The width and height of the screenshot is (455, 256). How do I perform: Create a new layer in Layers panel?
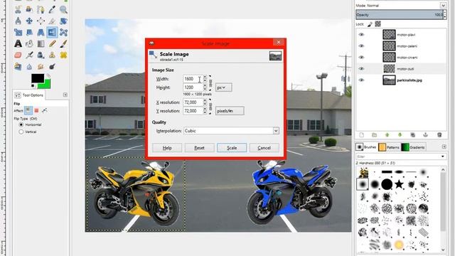(x=362, y=135)
